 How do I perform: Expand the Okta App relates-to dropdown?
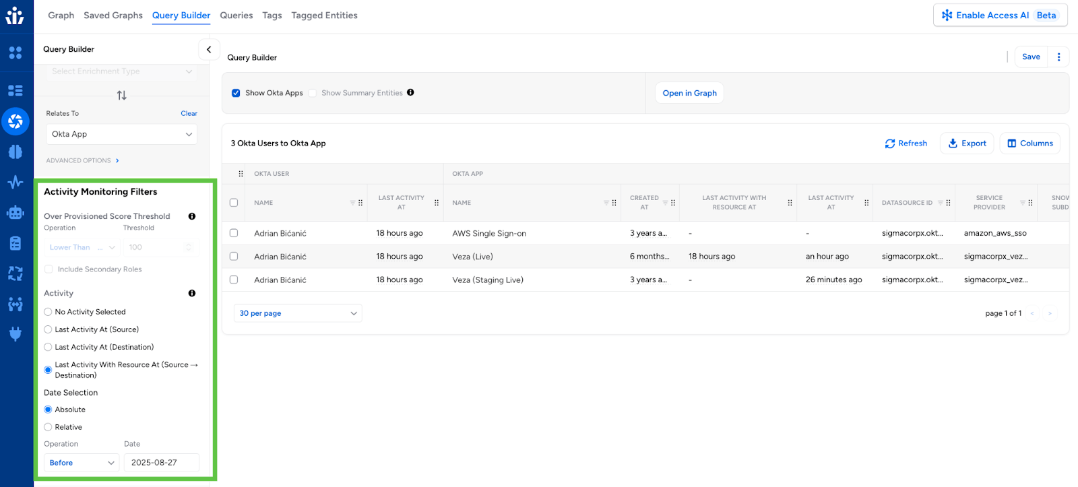tap(121, 134)
